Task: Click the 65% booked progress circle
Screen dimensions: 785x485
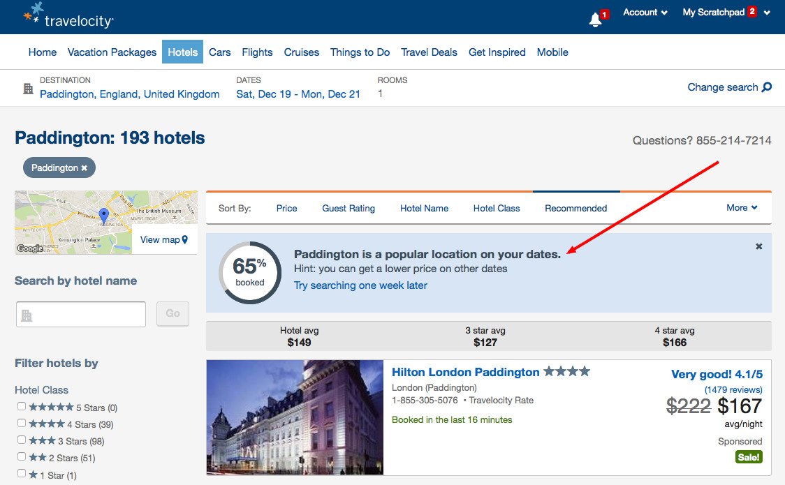Action: 250,273
